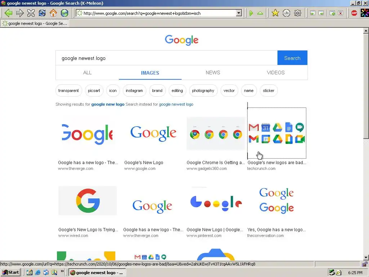
Task: Open the Home page icon
Action: coord(53,13)
